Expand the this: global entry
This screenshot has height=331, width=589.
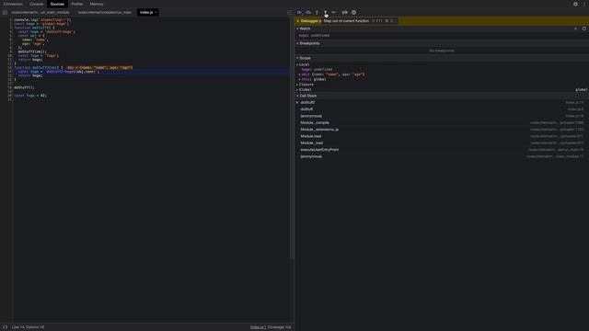[x=300, y=80]
